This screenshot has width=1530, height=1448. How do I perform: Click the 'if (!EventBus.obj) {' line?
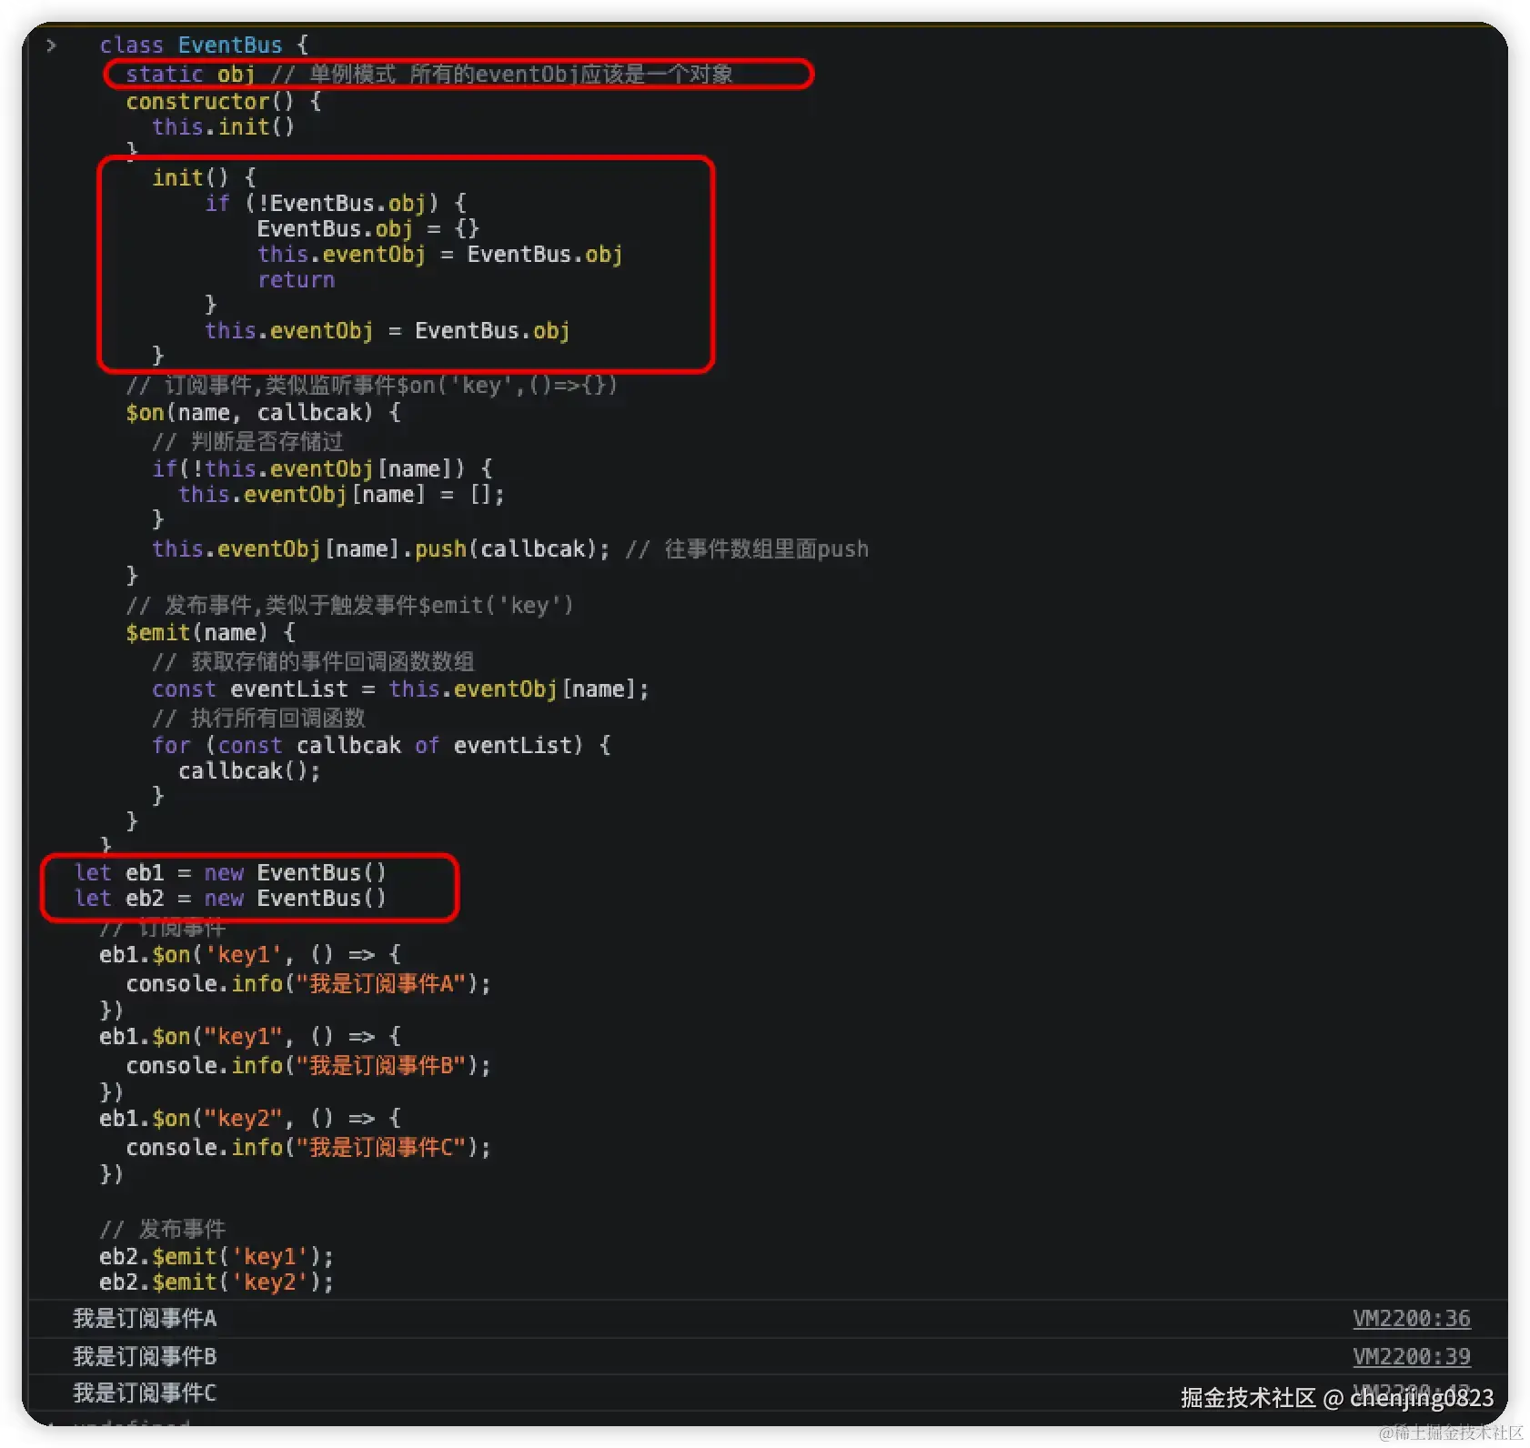coord(336,203)
